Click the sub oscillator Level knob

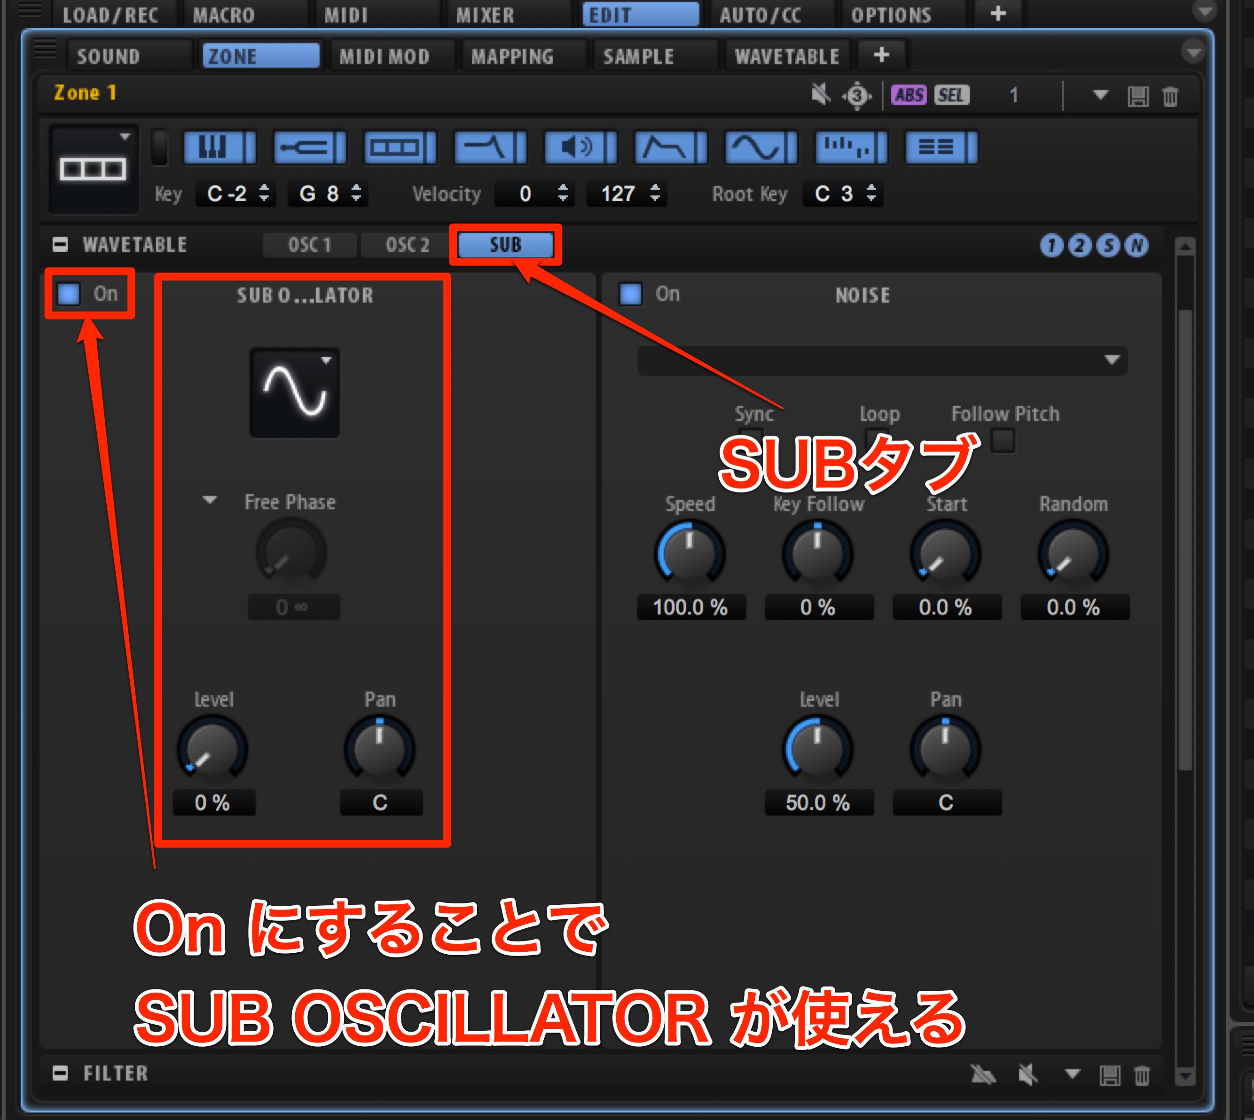pos(212,749)
